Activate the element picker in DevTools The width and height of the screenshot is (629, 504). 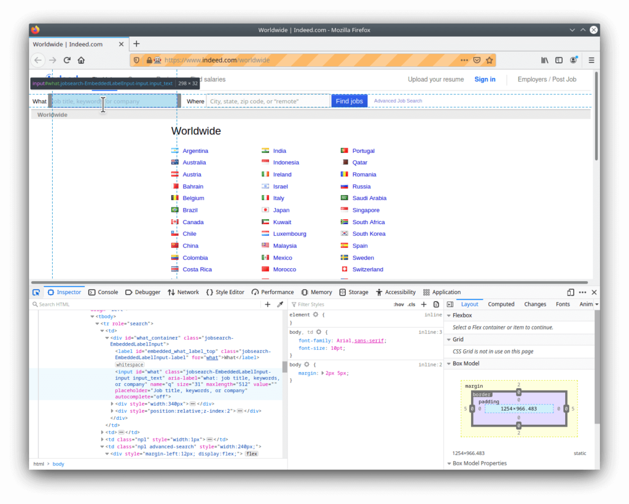[x=36, y=292]
